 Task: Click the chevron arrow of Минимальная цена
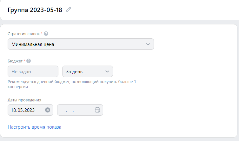pyautogui.click(x=148, y=44)
